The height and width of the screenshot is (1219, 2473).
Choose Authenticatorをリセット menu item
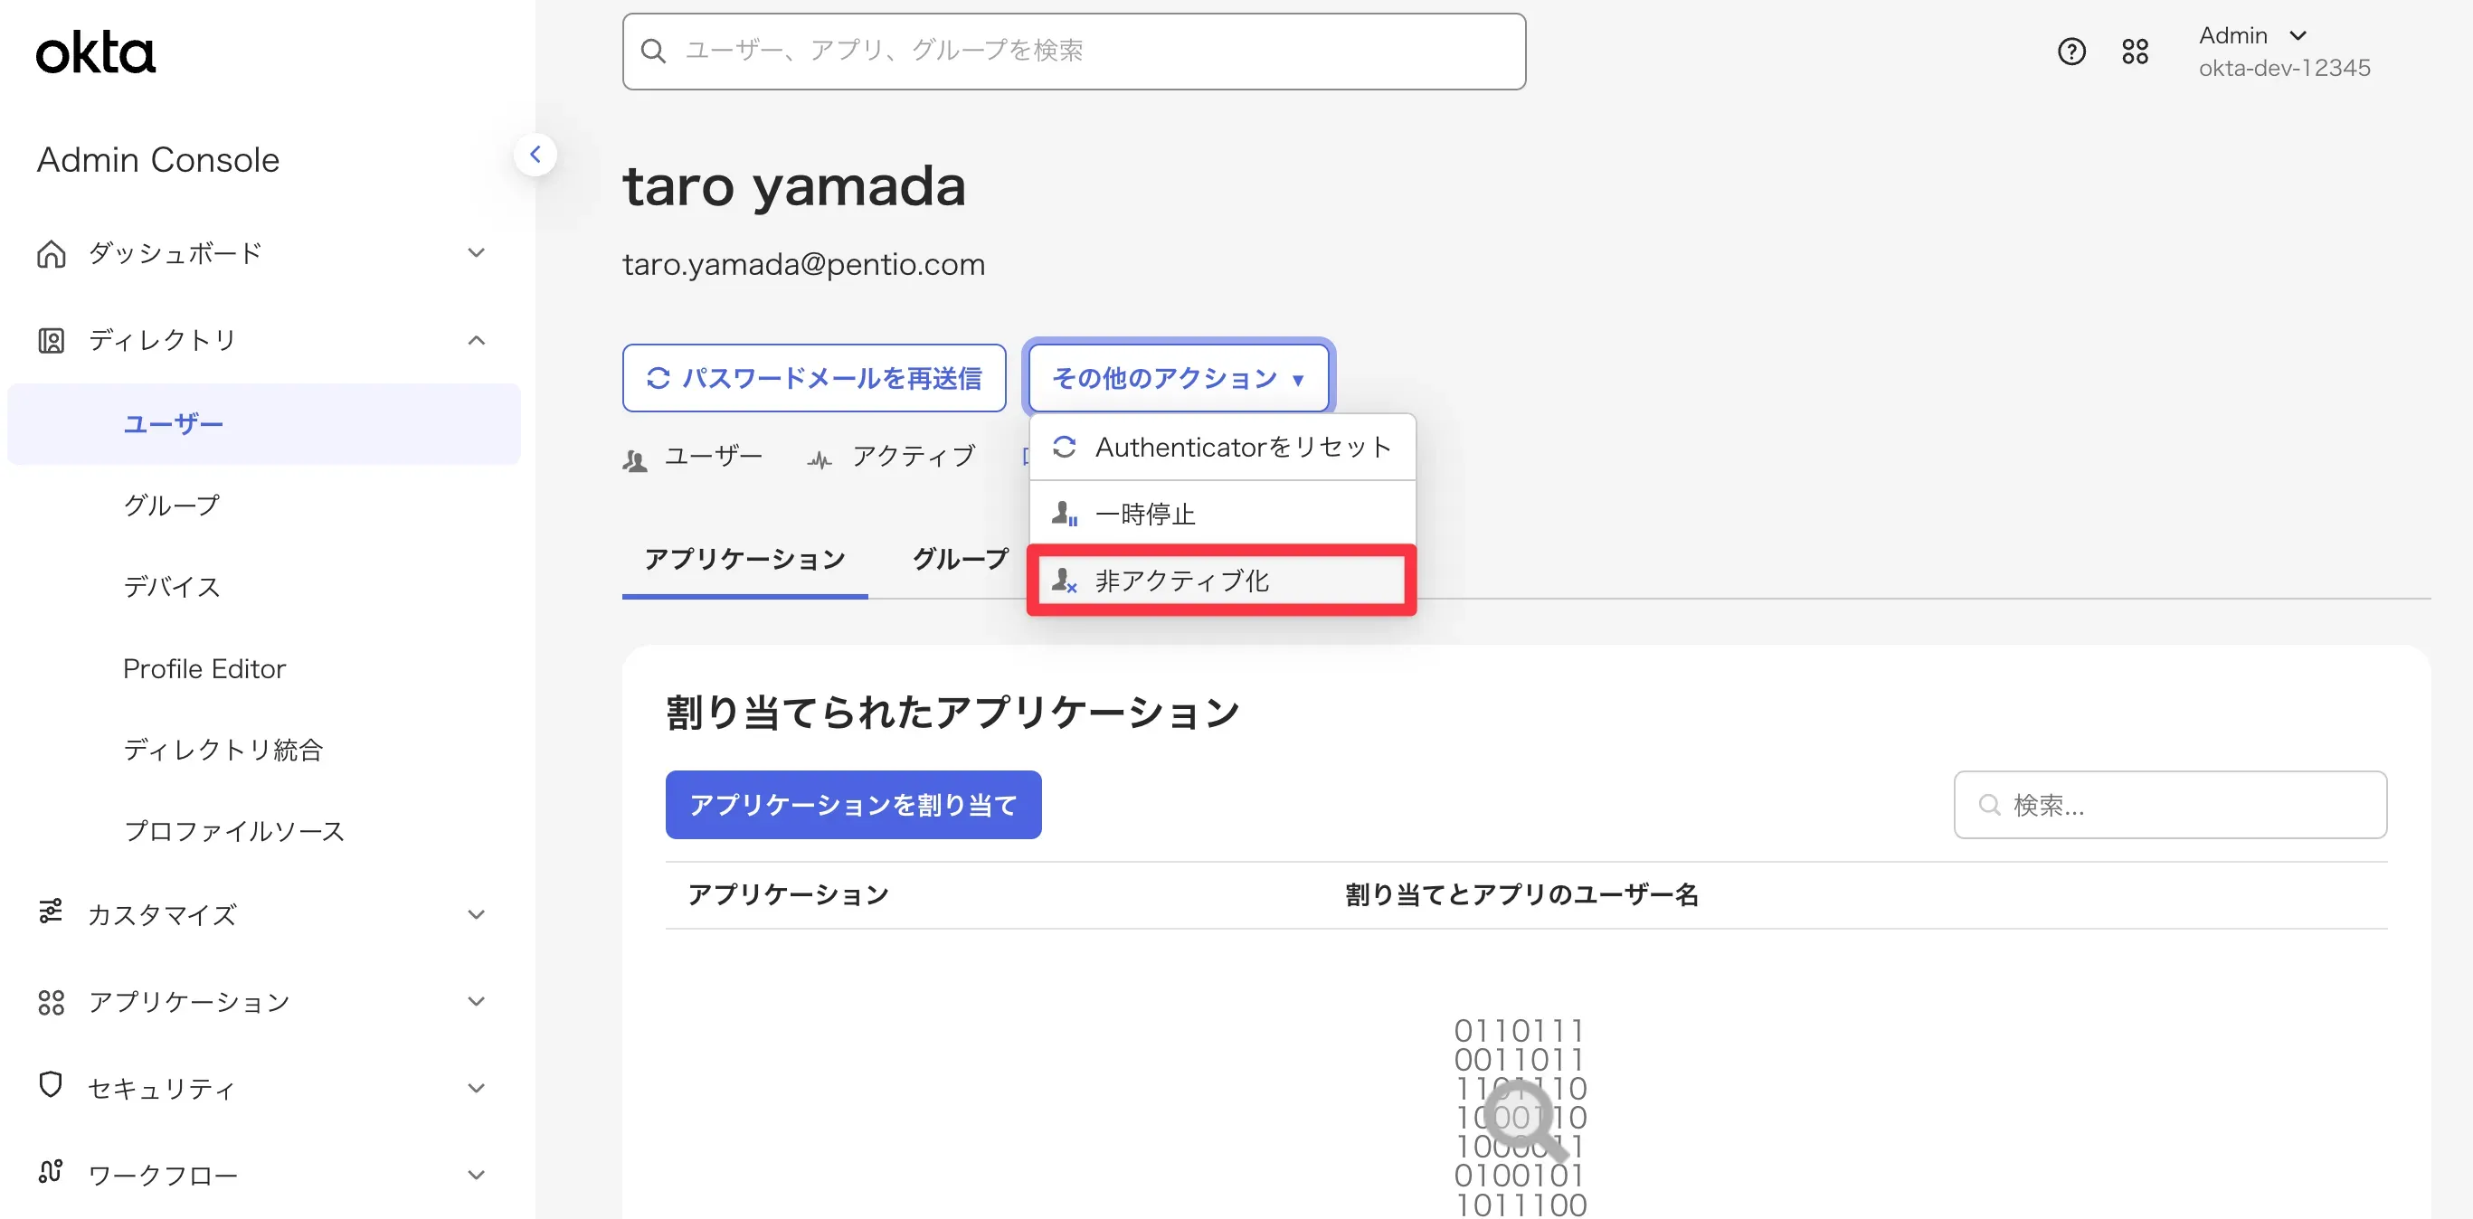(x=1221, y=448)
